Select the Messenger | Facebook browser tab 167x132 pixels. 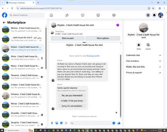20,3
